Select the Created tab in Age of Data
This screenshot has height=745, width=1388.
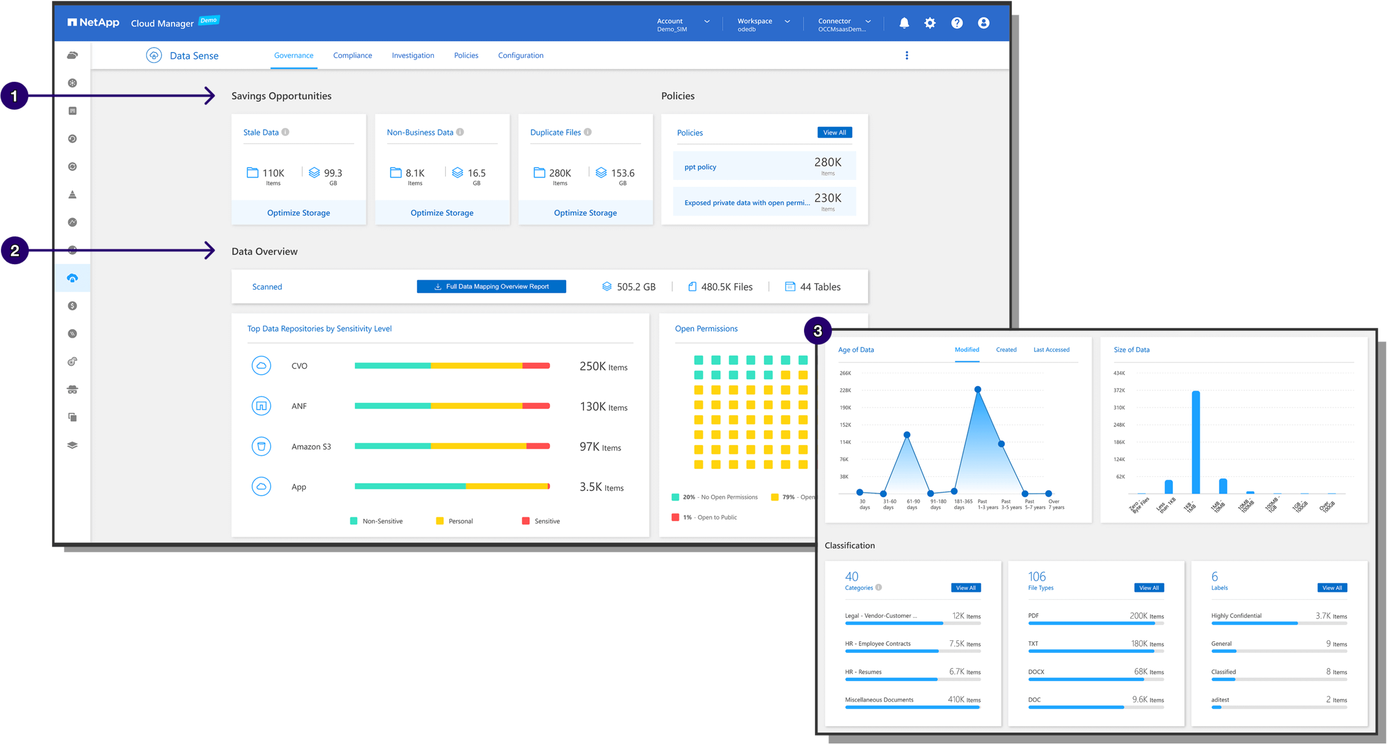point(1006,349)
